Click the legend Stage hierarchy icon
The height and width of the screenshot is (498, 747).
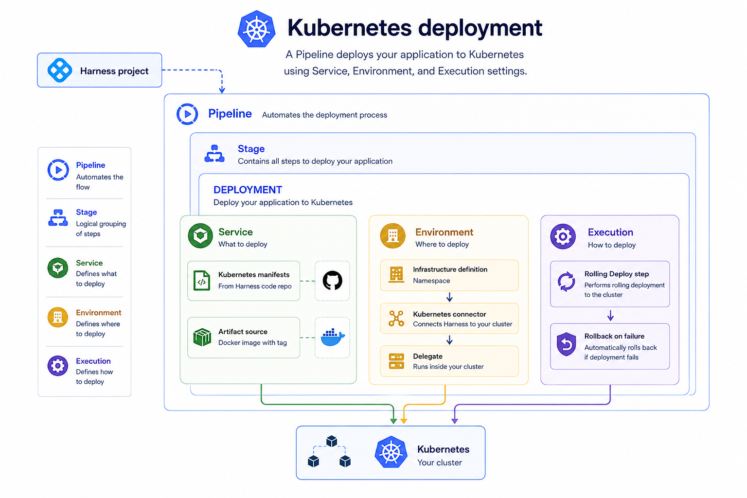click(x=58, y=217)
